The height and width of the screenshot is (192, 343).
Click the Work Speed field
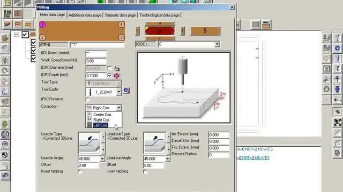(x=96, y=61)
